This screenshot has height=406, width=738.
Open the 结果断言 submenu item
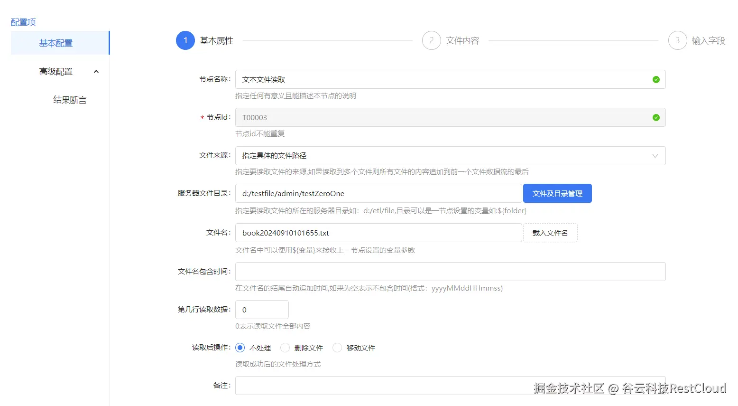pos(70,100)
